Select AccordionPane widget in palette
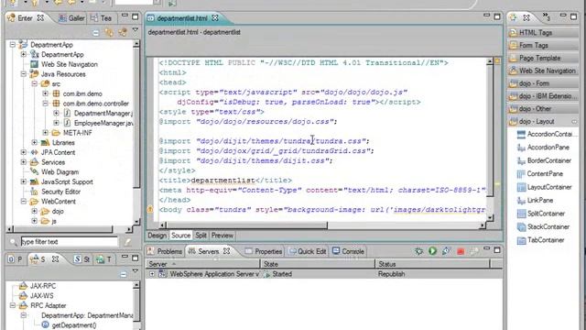The image size is (586, 330). coord(543,148)
